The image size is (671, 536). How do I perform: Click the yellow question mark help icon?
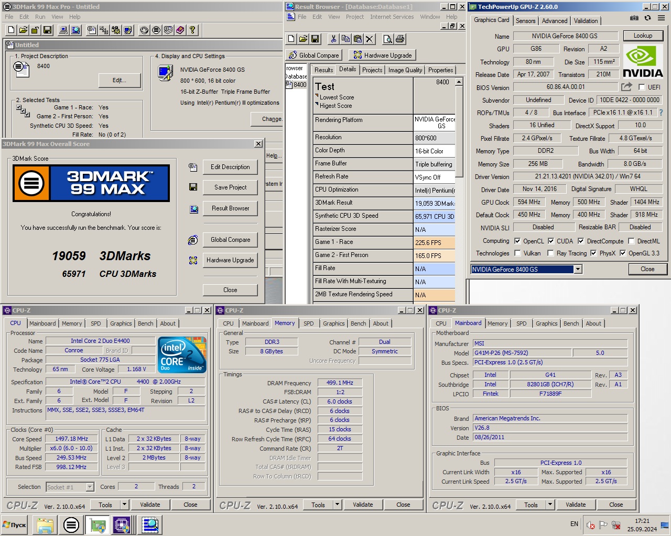tap(192, 30)
